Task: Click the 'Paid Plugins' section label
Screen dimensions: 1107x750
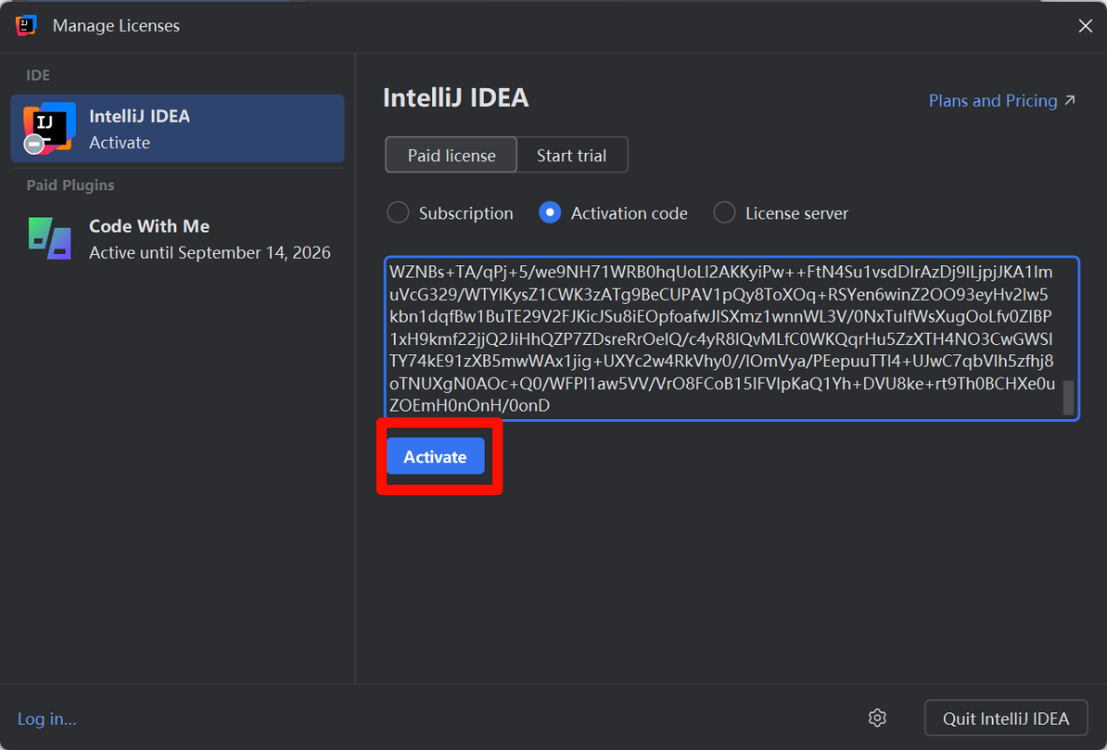Action: tap(70, 185)
